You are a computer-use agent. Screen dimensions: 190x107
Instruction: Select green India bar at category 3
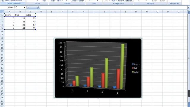pos(106,73)
